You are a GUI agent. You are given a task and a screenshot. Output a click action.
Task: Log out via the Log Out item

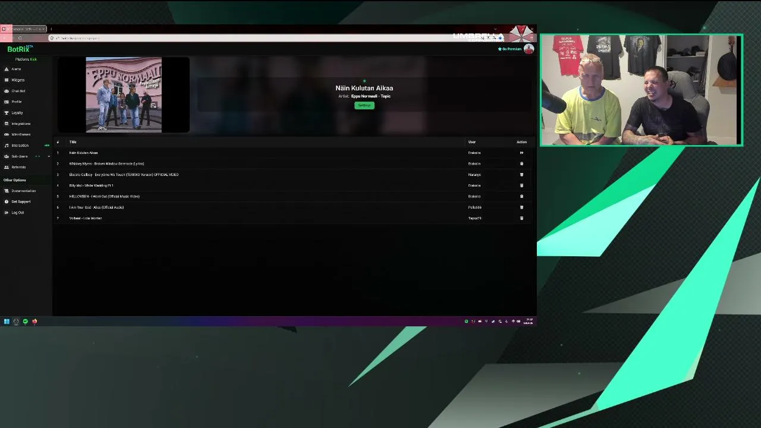(x=18, y=212)
